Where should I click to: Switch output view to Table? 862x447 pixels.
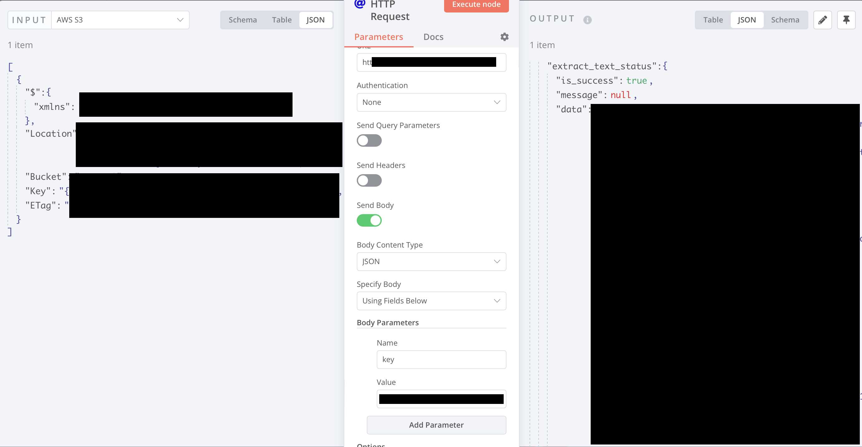[x=713, y=20]
